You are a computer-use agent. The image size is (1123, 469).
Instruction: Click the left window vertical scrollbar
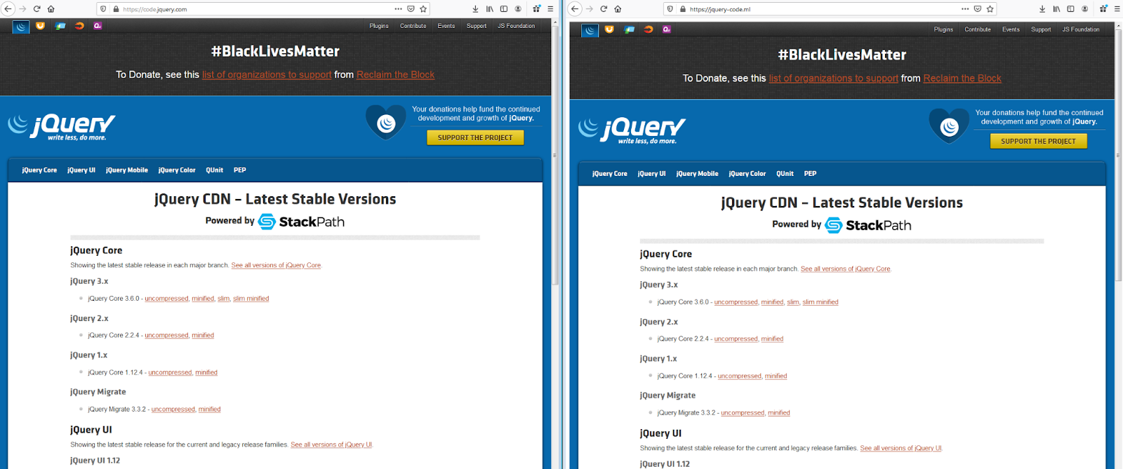pyautogui.click(x=554, y=154)
